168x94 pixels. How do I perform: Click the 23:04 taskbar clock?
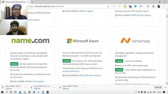point(159,92)
